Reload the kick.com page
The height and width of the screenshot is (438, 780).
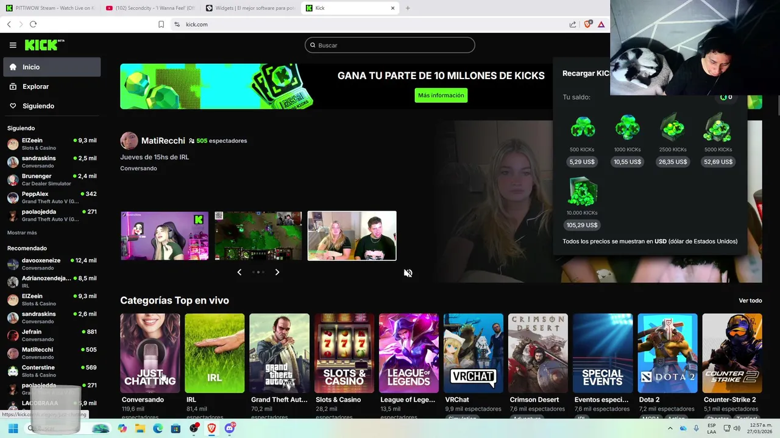coord(33,24)
